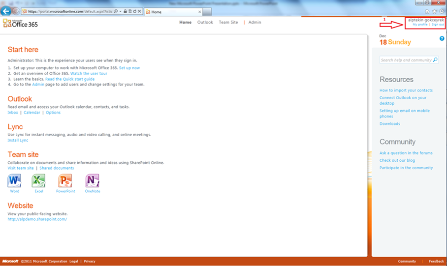The image size is (447, 266).
Task: Click the Set up now link
Action: click(x=129, y=68)
